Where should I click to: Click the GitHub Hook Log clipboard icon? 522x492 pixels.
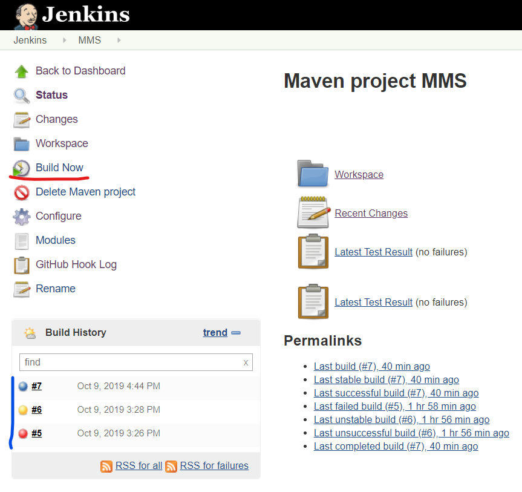click(x=22, y=265)
